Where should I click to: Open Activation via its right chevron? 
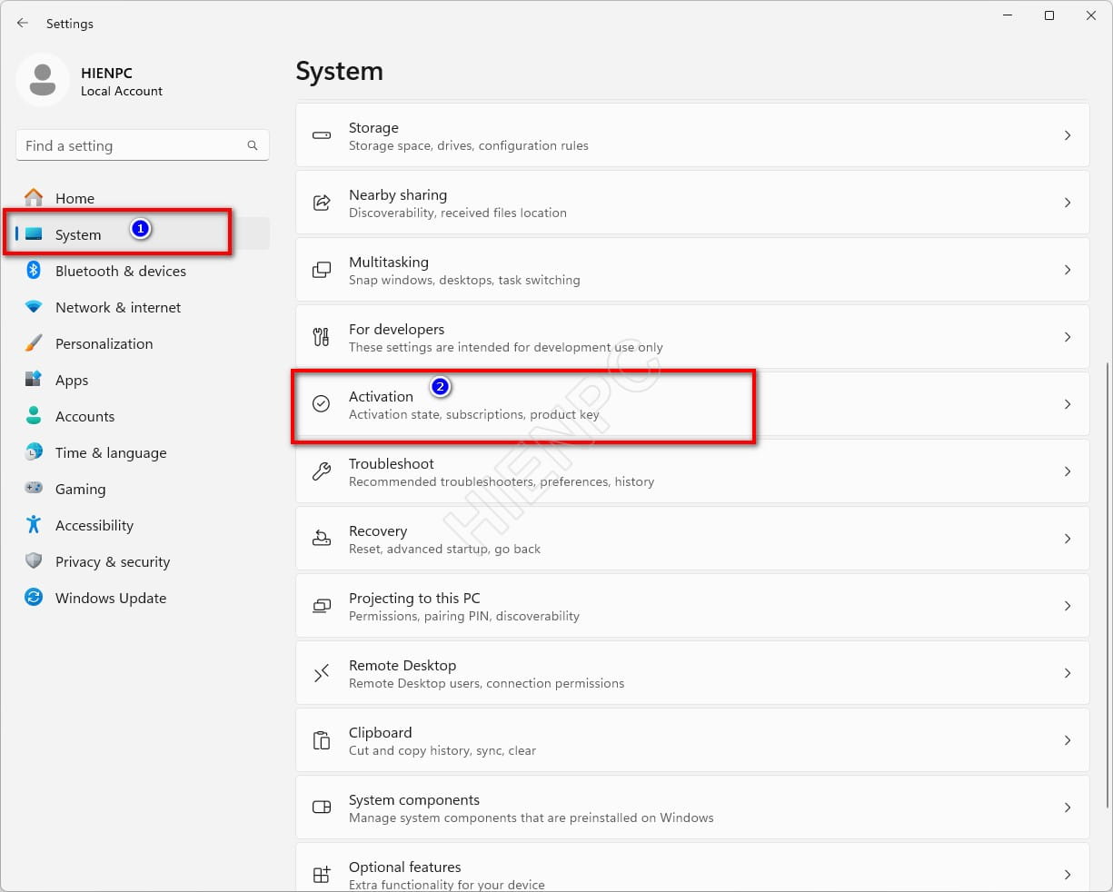coord(1068,404)
